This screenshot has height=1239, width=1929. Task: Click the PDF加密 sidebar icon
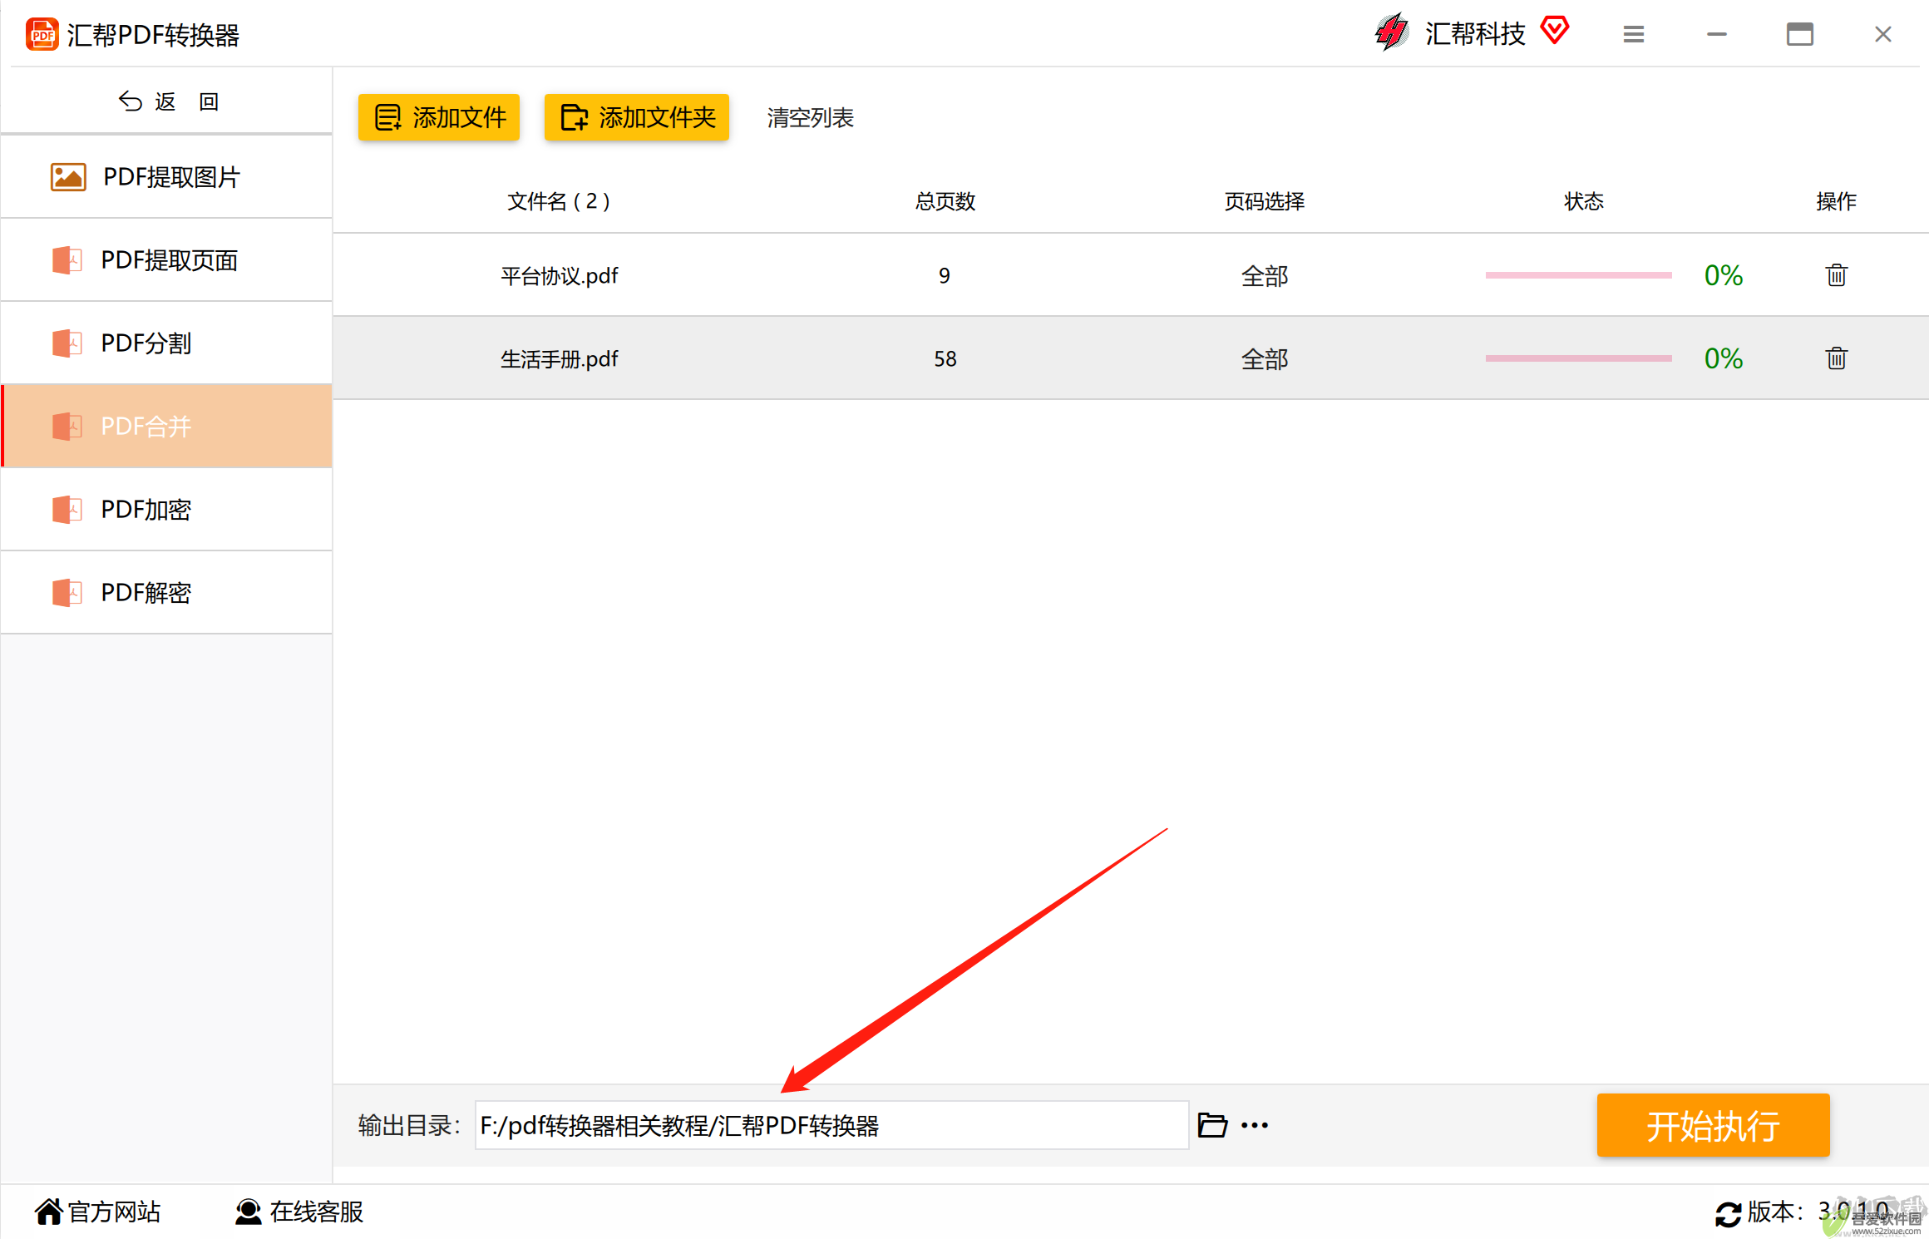click(x=67, y=510)
